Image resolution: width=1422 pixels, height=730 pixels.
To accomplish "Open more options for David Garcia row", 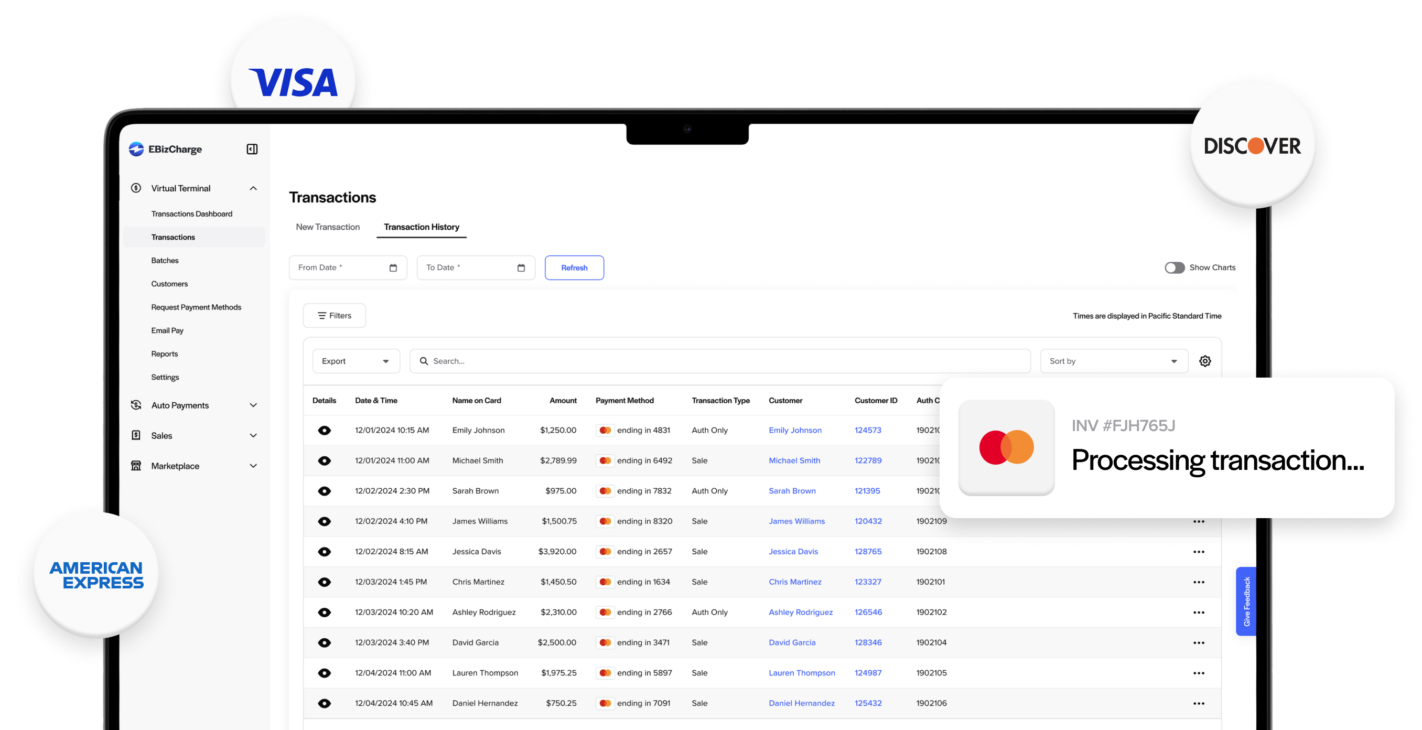I will [x=1199, y=643].
